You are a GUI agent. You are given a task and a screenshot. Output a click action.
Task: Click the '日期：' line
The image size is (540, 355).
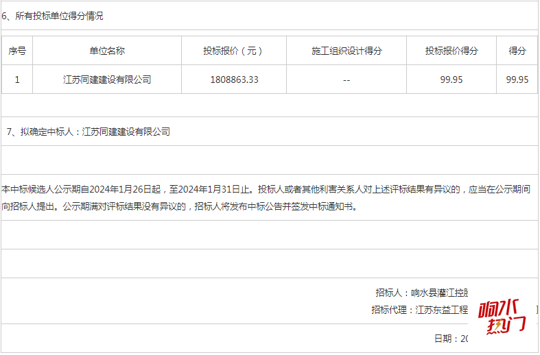(x=451, y=339)
